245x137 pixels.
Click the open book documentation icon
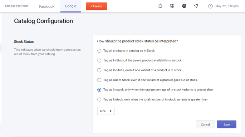point(172,6)
